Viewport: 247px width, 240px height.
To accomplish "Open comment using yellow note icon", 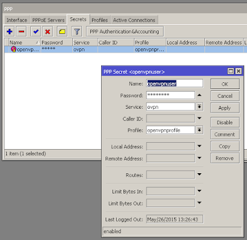I will 62,32.
